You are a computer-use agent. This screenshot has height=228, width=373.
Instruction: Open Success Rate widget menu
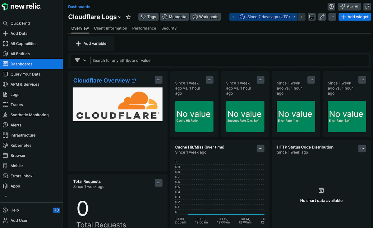260,80
